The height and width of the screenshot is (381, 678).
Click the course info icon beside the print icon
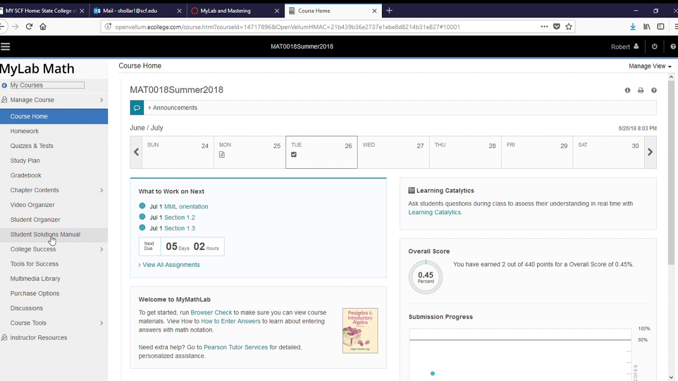[628, 90]
